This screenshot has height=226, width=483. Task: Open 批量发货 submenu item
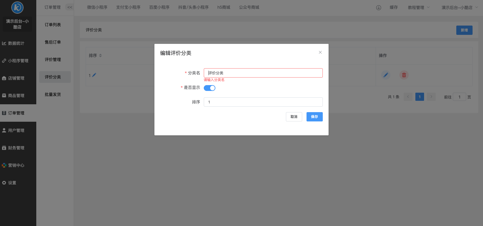(x=55, y=94)
